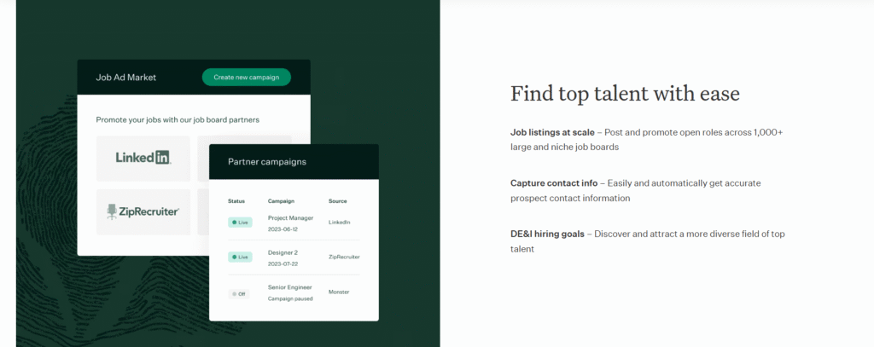Click the Status column header
This screenshot has width=874, height=347.
(x=236, y=201)
